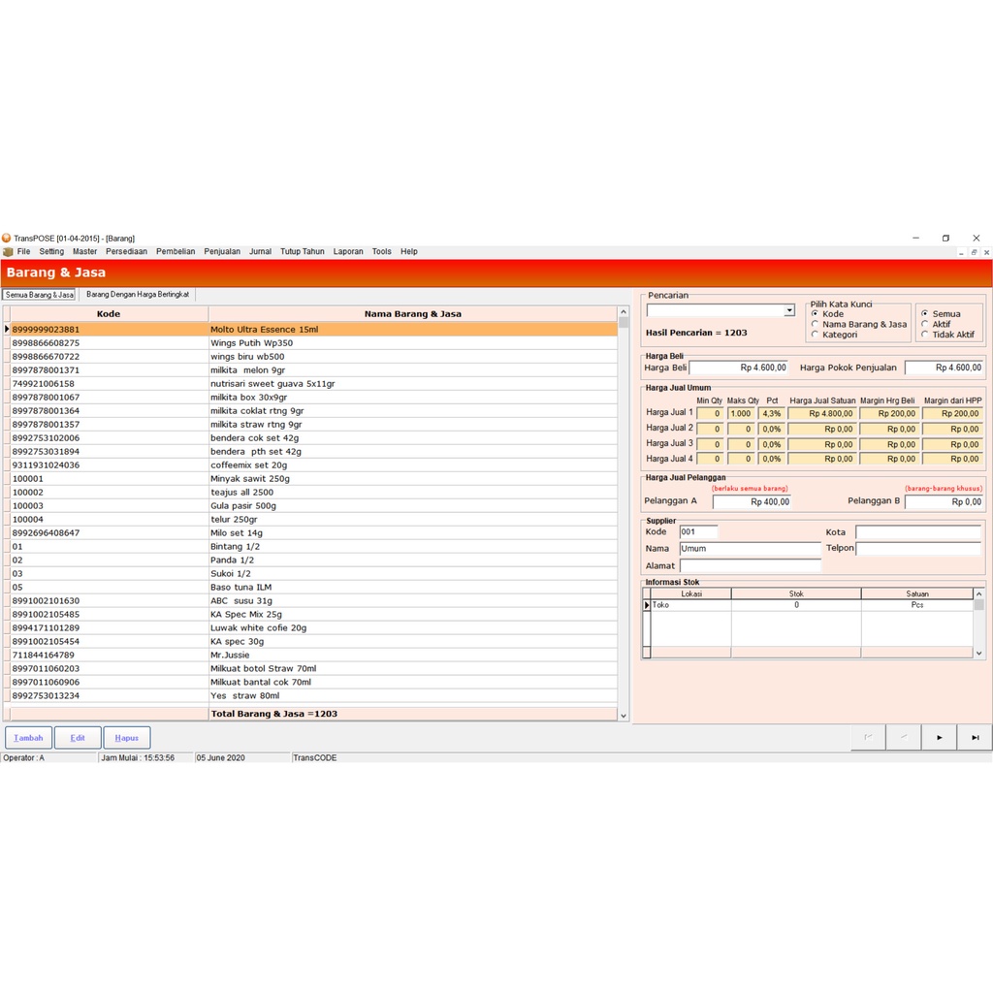993x993 pixels.
Task: Open the Help menu
Action: click(408, 251)
